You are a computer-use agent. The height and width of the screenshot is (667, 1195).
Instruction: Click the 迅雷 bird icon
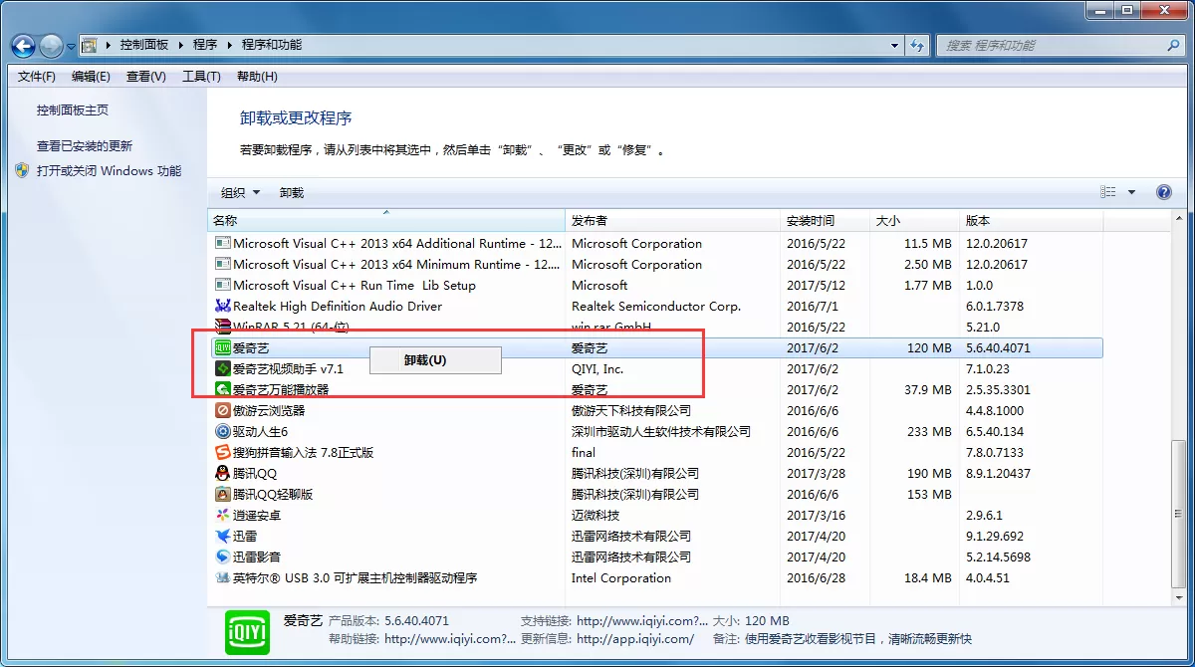[223, 537]
